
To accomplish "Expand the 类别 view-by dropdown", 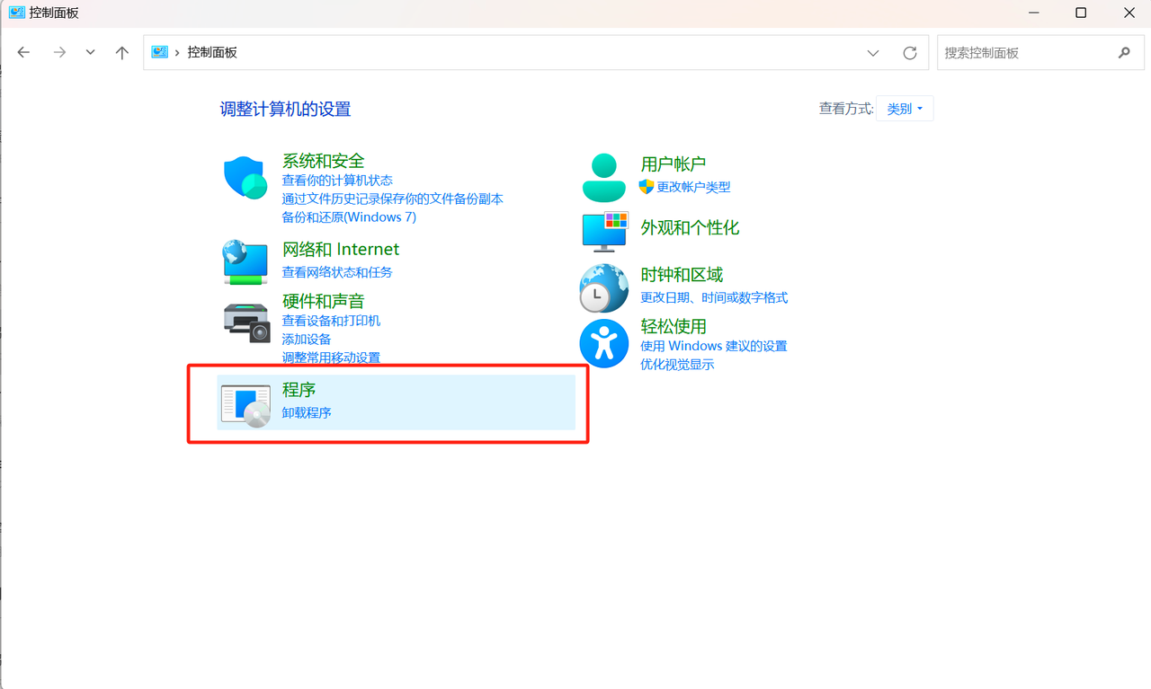I will click(905, 109).
